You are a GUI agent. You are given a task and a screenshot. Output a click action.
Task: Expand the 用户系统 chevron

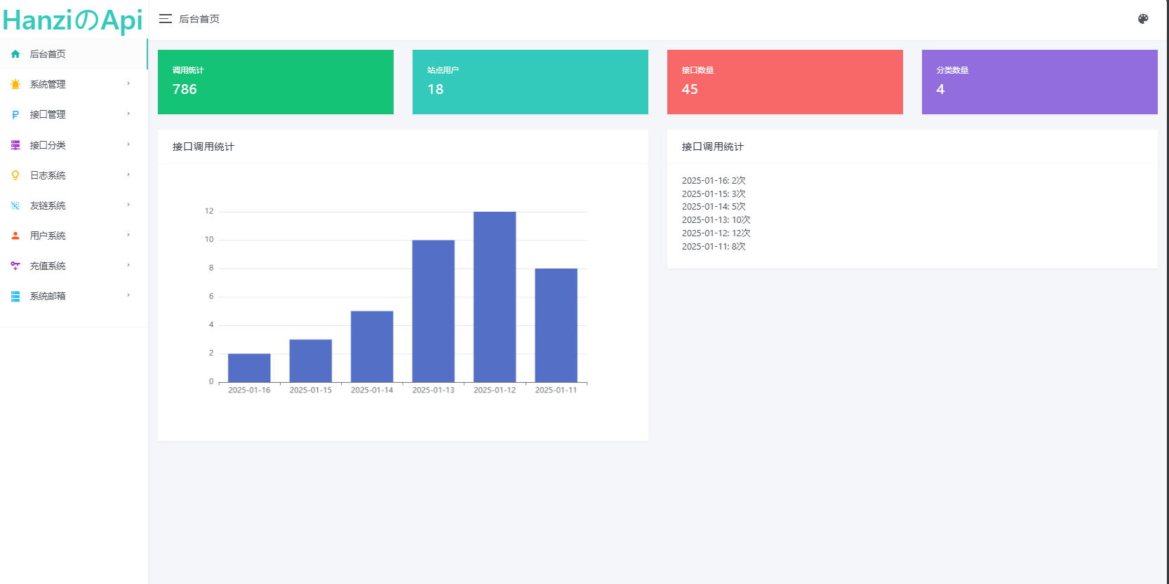(128, 235)
